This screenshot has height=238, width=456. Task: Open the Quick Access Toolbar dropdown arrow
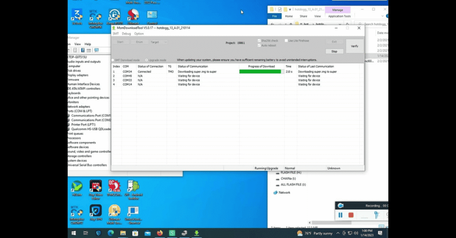[290, 10]
